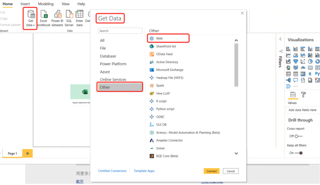The width and height of the screenshot is (320, 185).
Task: Open the Database connector category
Action: click(108, 56)
